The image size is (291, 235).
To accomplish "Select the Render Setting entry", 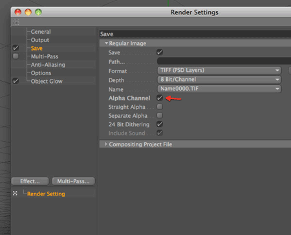I will [46, 194].
